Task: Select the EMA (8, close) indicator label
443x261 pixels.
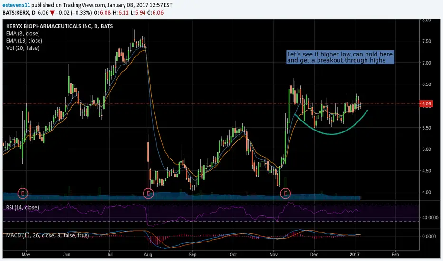Action: tap(23, 33)
